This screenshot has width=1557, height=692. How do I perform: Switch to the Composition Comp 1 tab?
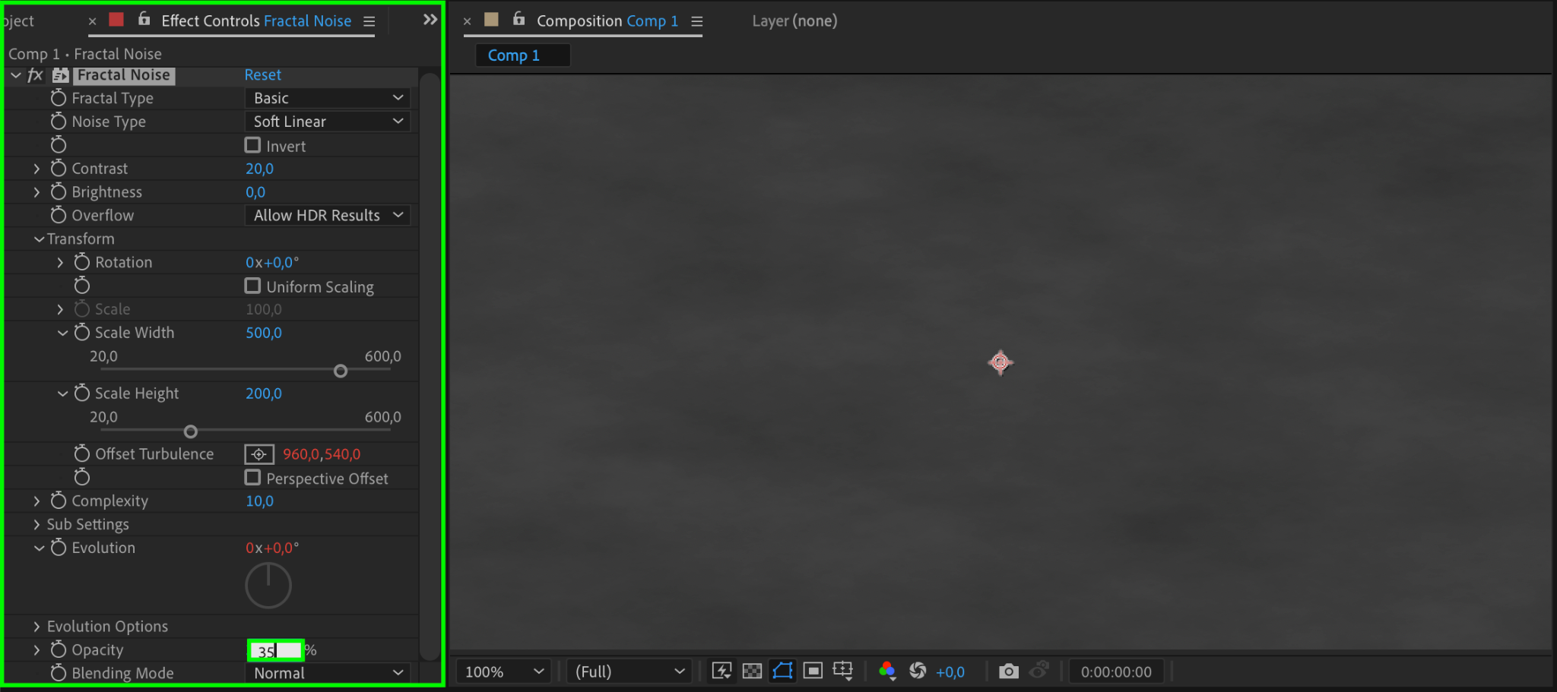click(x=607, y=21)
